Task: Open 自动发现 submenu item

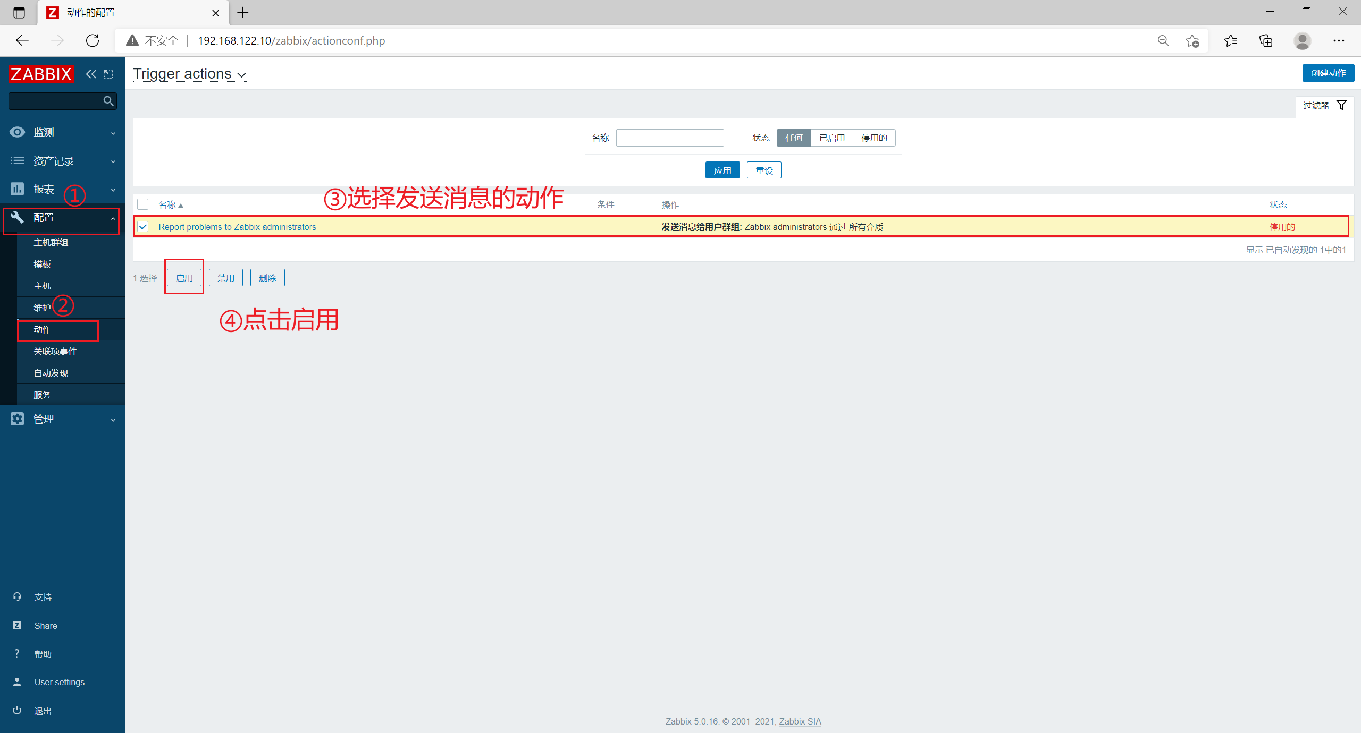Action: click(x=71, y=373)
